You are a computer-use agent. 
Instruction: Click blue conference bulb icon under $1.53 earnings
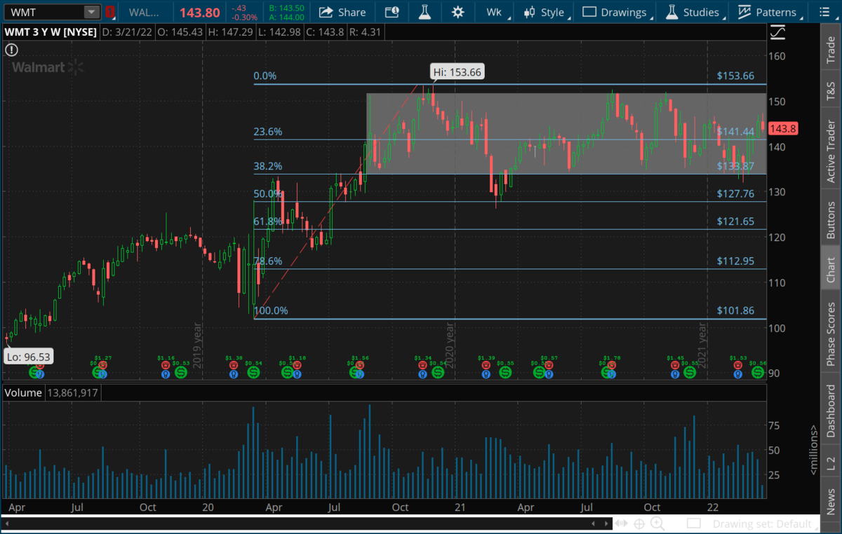[737, 374]
